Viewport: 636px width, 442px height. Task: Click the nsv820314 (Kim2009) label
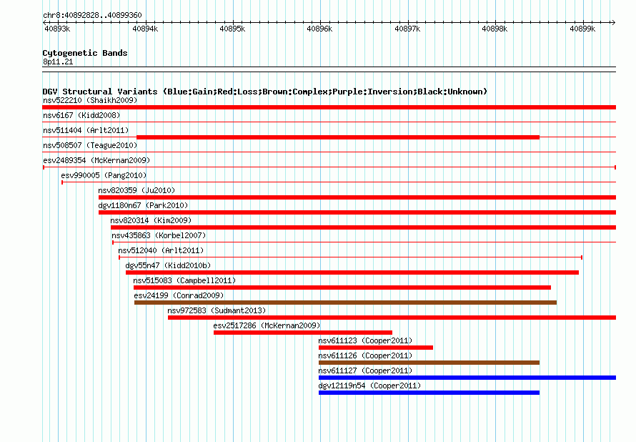[151, 220]
